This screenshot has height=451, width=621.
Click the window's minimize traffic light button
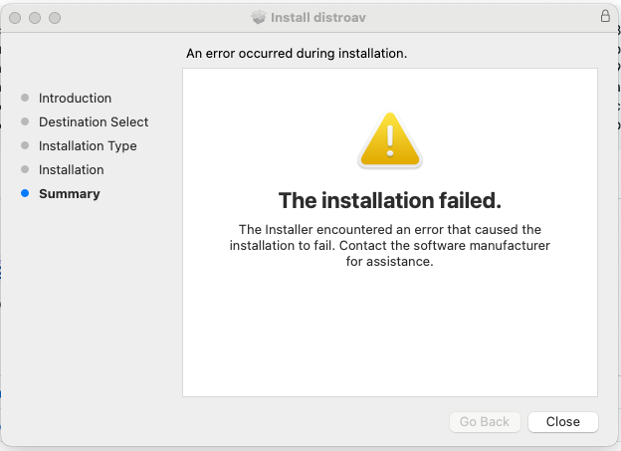pos(35,18)
